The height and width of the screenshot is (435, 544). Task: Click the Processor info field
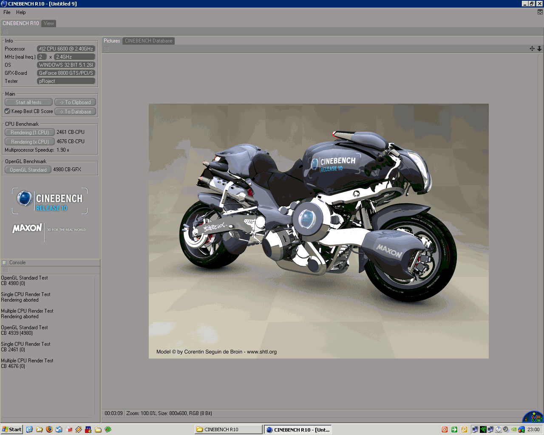pos(66,49)
